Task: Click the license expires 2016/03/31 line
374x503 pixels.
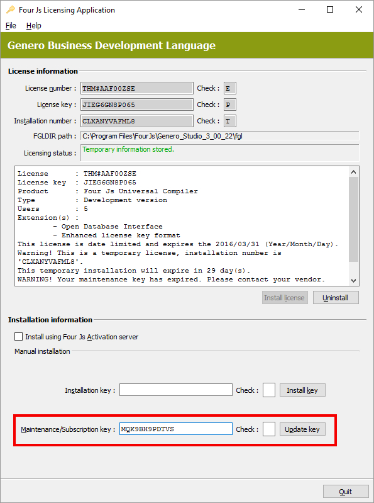Action: pos(178,244)
